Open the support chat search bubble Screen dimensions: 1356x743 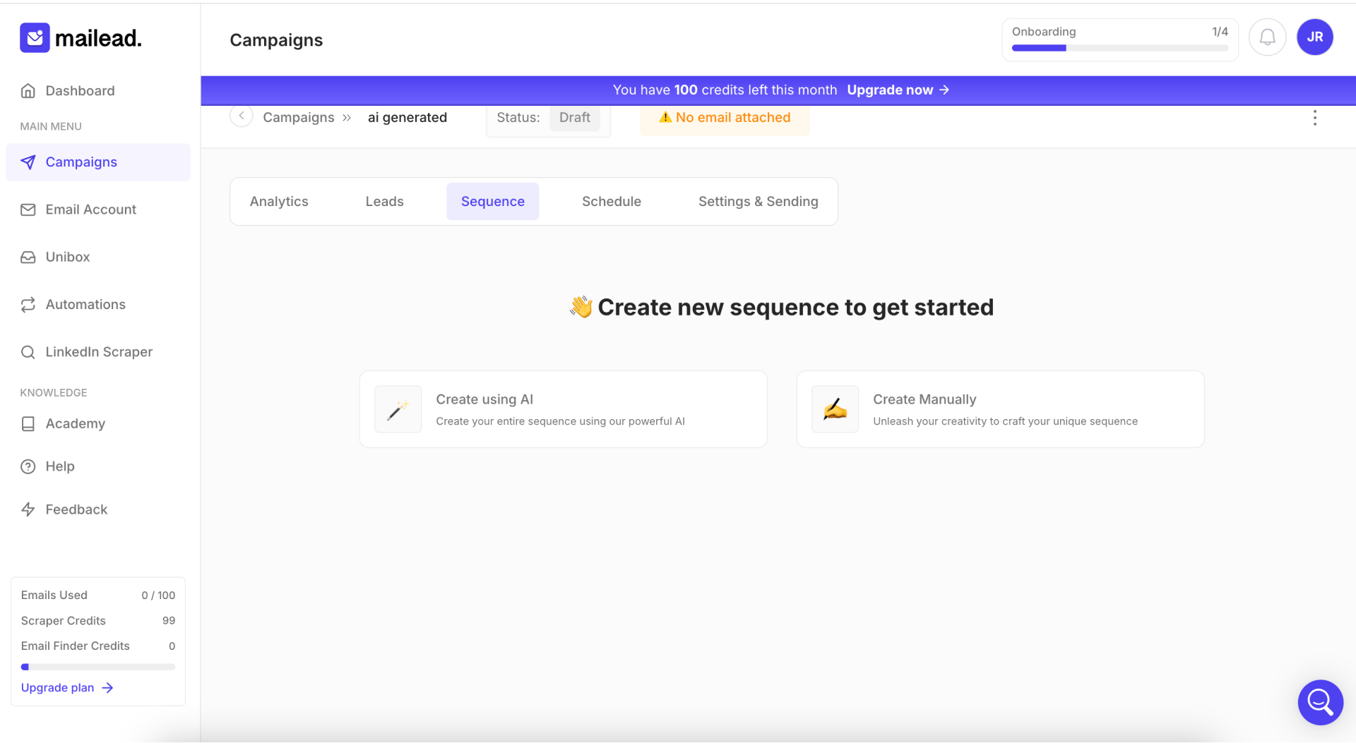(1319, 702)
